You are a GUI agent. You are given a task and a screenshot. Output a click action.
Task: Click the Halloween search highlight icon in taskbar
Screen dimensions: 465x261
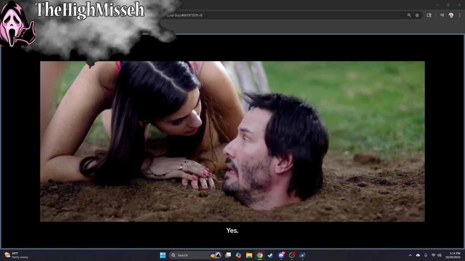point(215,255)
